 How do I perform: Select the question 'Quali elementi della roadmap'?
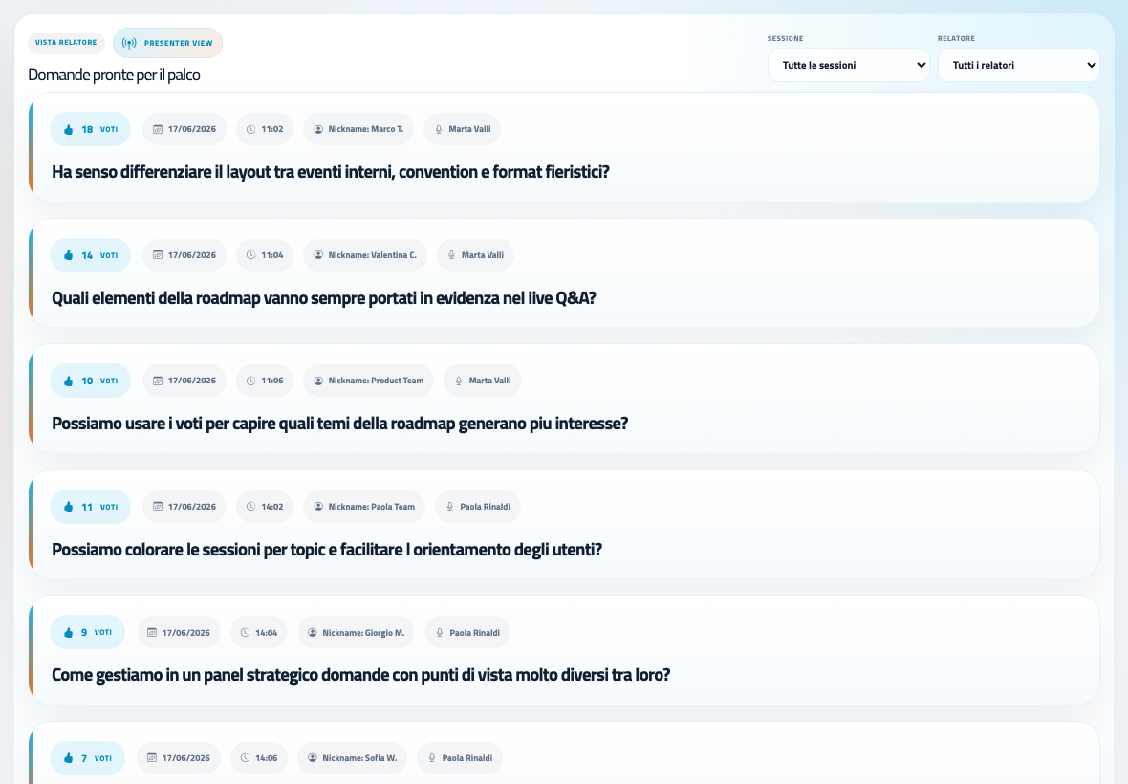tap(324, 298)
